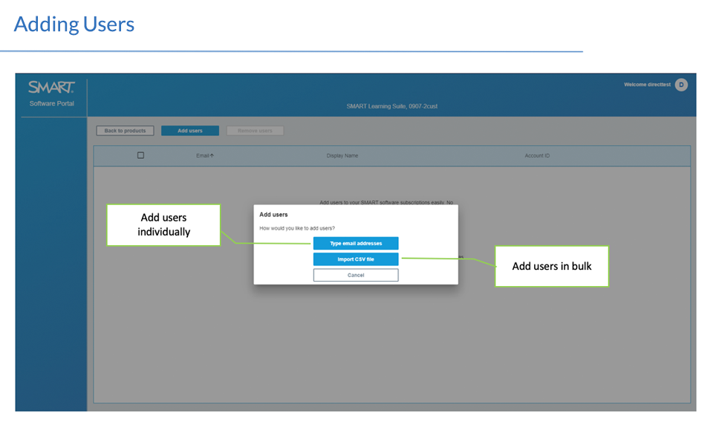Tick the select-all checkbox in table header

(141, 155)
